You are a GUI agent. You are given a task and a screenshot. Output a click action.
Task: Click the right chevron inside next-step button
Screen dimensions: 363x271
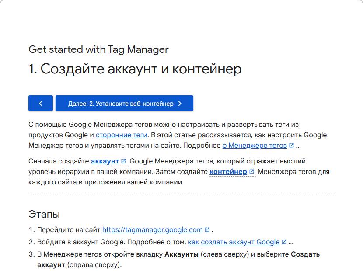coord(180,104)
